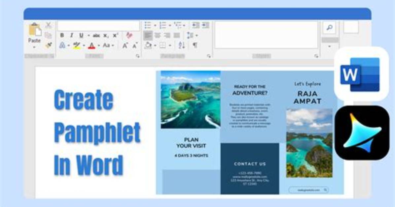Screen dimensions: 395x207
Task: Click the "PLAN YOUR VISIT" text
Action: click(x=191, y=143)
